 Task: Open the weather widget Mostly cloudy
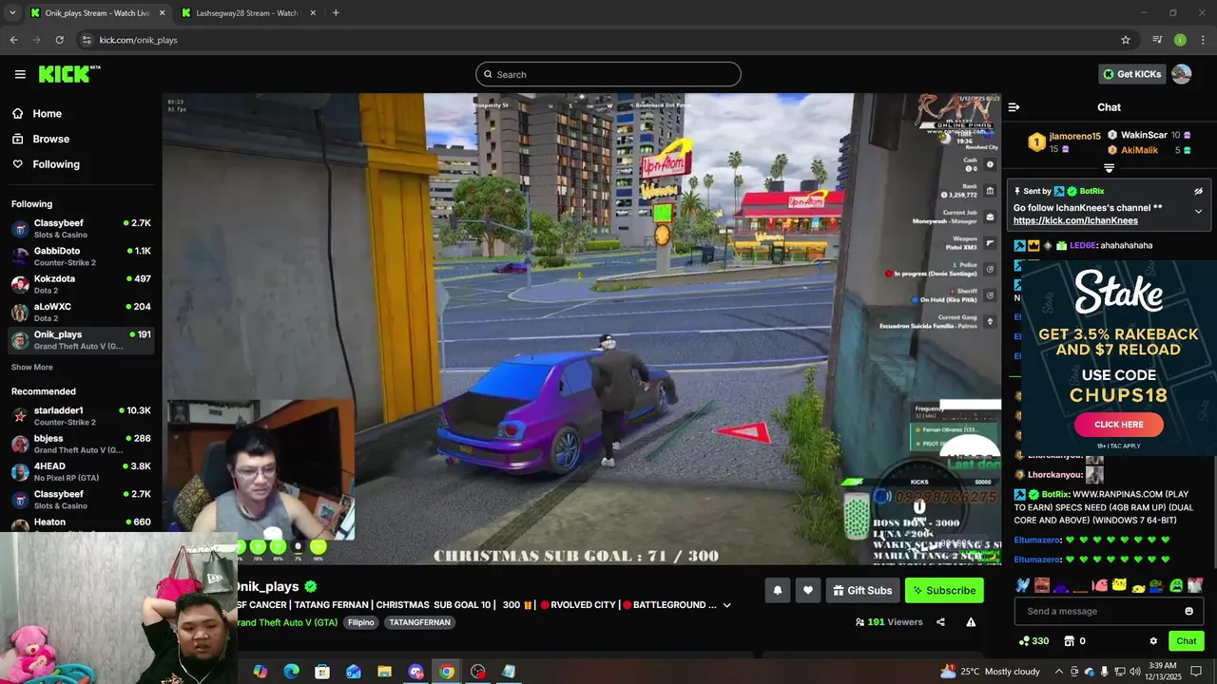click(989, 672)
